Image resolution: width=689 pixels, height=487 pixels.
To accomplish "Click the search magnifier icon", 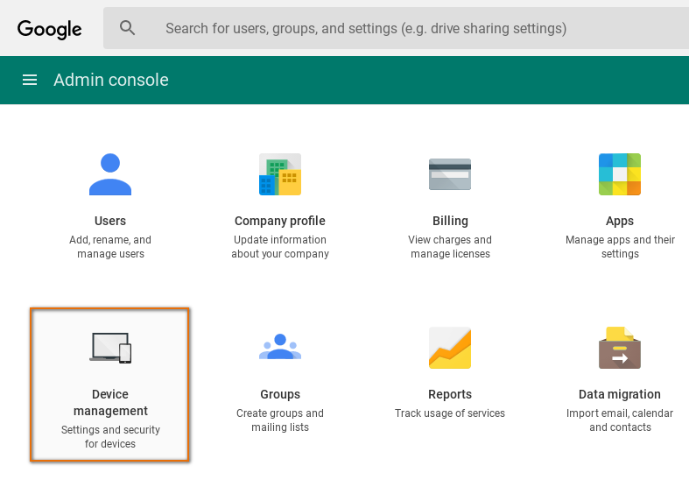I will pyautogui.click(x=128, y=28).
